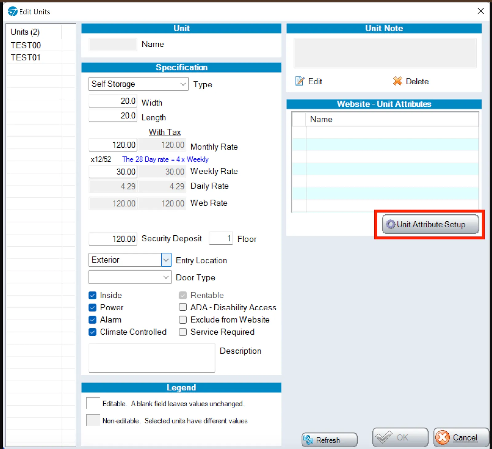Close the Edit Units window
492x449 pixels.
pyautogui.click(x=481, y=11)
